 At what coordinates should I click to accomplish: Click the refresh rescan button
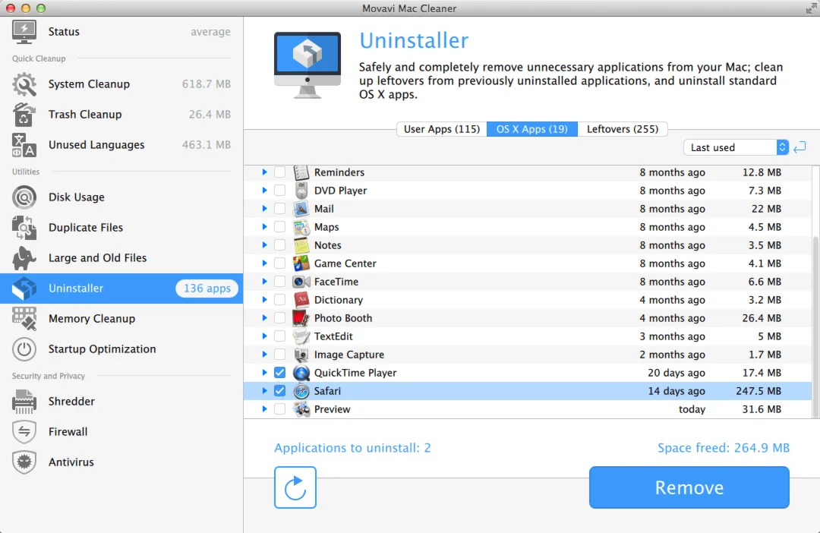(x=295, y=487)
